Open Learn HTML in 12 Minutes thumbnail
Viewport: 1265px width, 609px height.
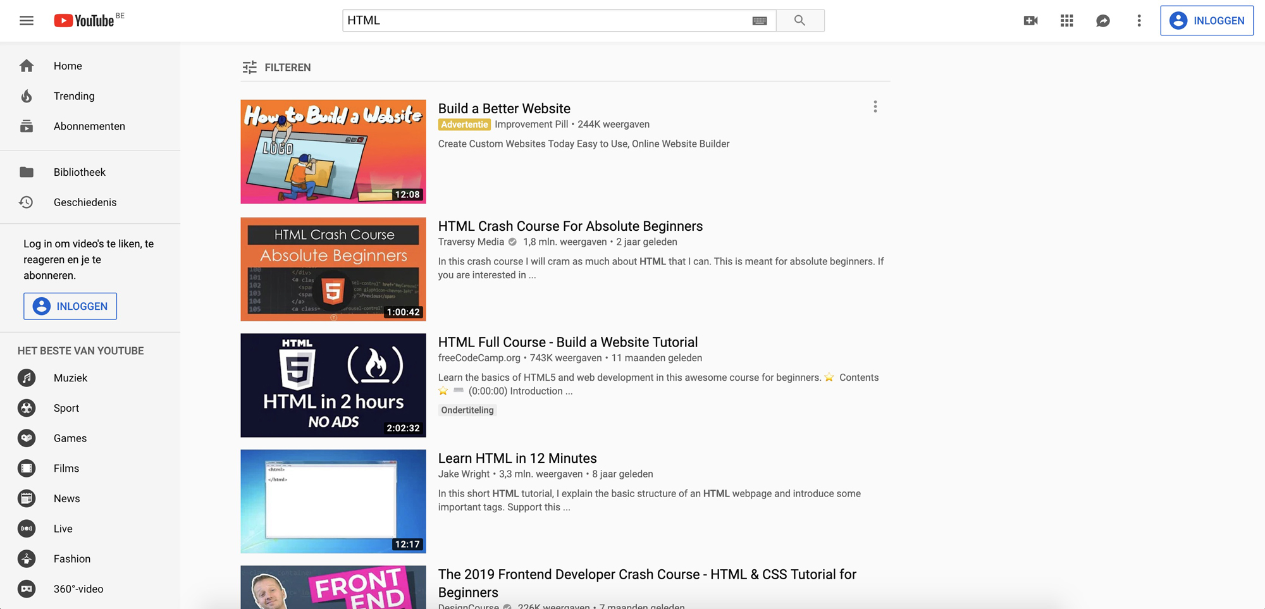333,501
